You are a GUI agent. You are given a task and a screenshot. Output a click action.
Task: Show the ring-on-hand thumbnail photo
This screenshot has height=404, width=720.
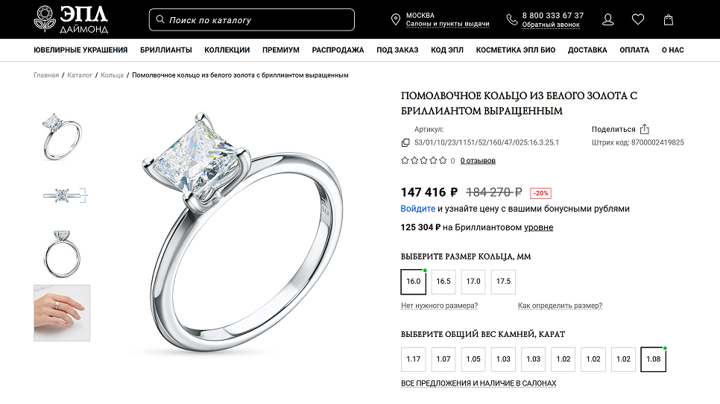62,313
